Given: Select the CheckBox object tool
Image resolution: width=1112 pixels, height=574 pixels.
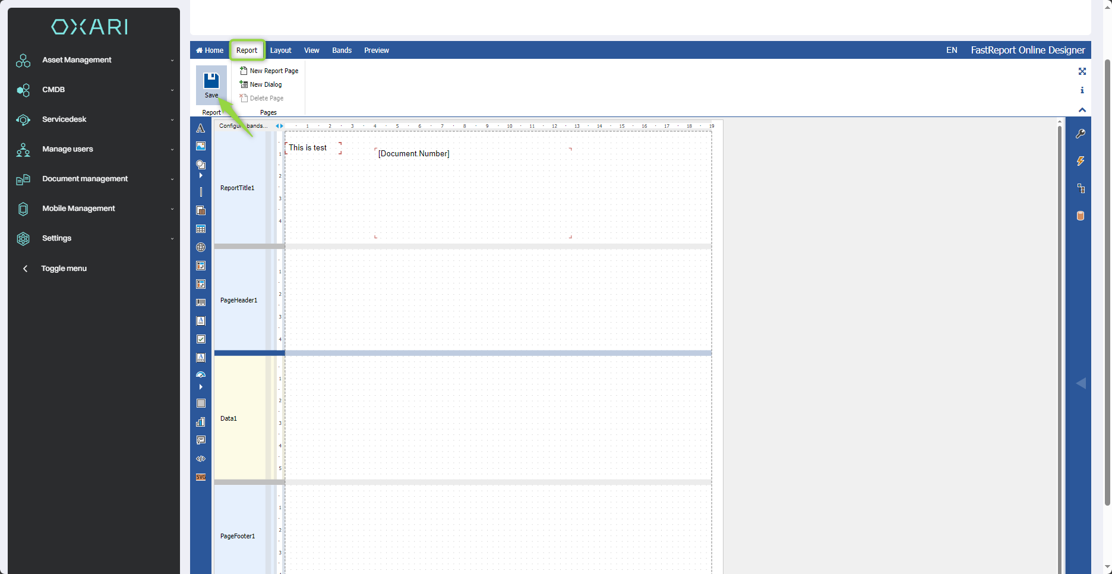Looking at the screenshot, I should pos(201,339).
